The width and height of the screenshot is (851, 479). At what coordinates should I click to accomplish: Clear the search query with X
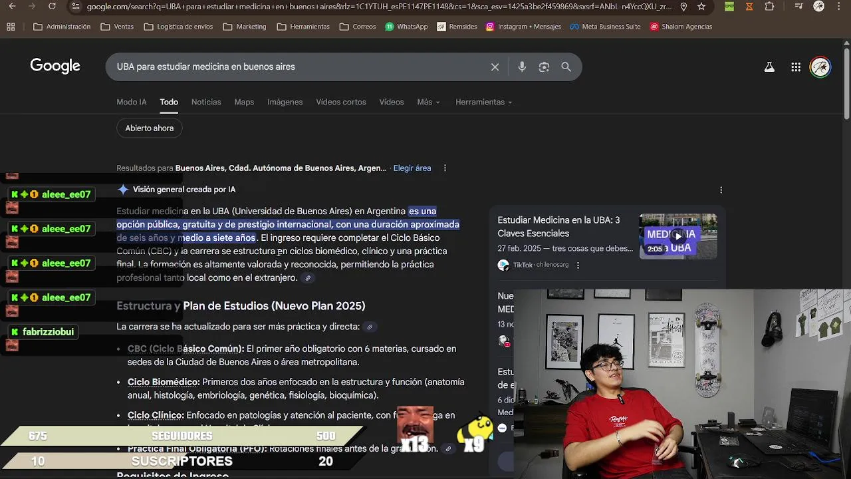[x=495, y=67]
